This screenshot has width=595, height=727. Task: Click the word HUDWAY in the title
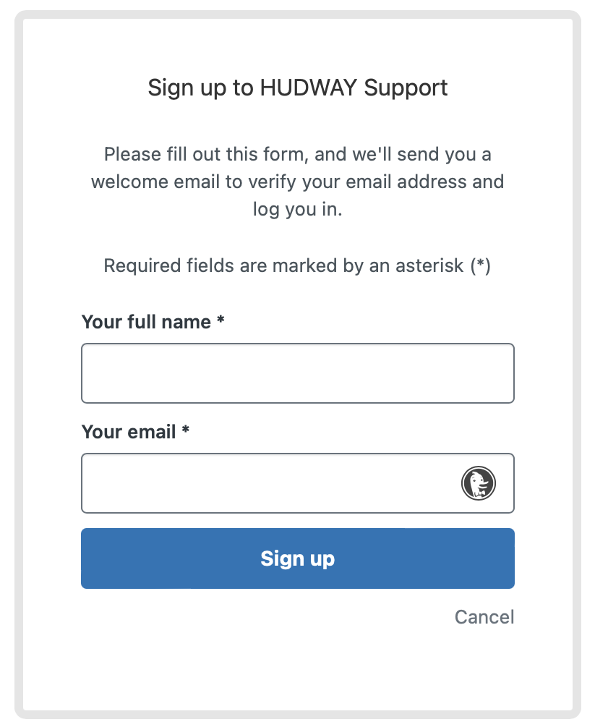pos(308,88)
